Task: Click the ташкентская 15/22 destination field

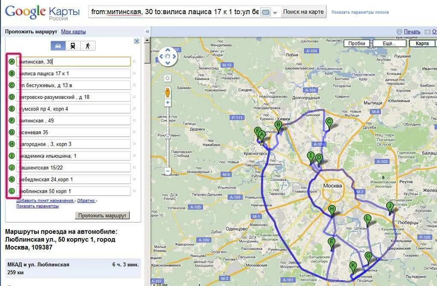Action: click(73, 167)
